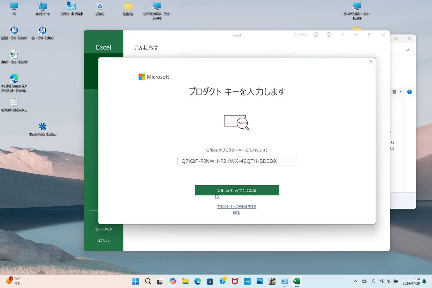The width and height of the screenshot is (432, 288).
Task: Close the product key dialog
Action: [x=371, y=61]
